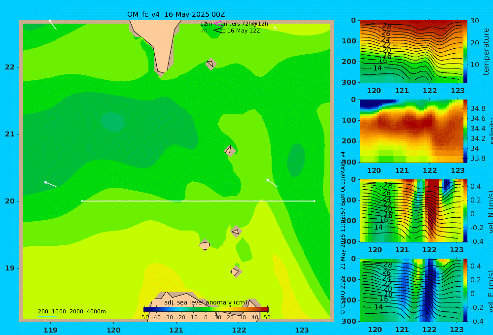Click the adj. sea level anomaly colorbar
The image size is (493, 335).
(206, 309)
